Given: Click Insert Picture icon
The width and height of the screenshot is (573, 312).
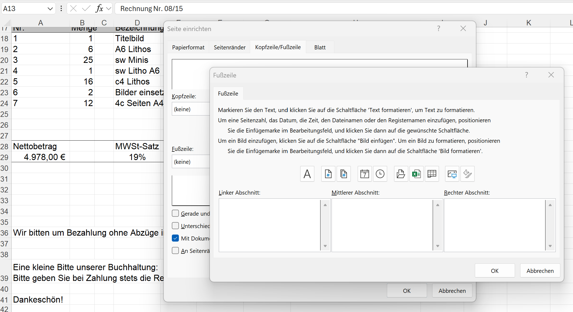Looking at the screenshot, I should pyautogui.click(x=452, y=174).
